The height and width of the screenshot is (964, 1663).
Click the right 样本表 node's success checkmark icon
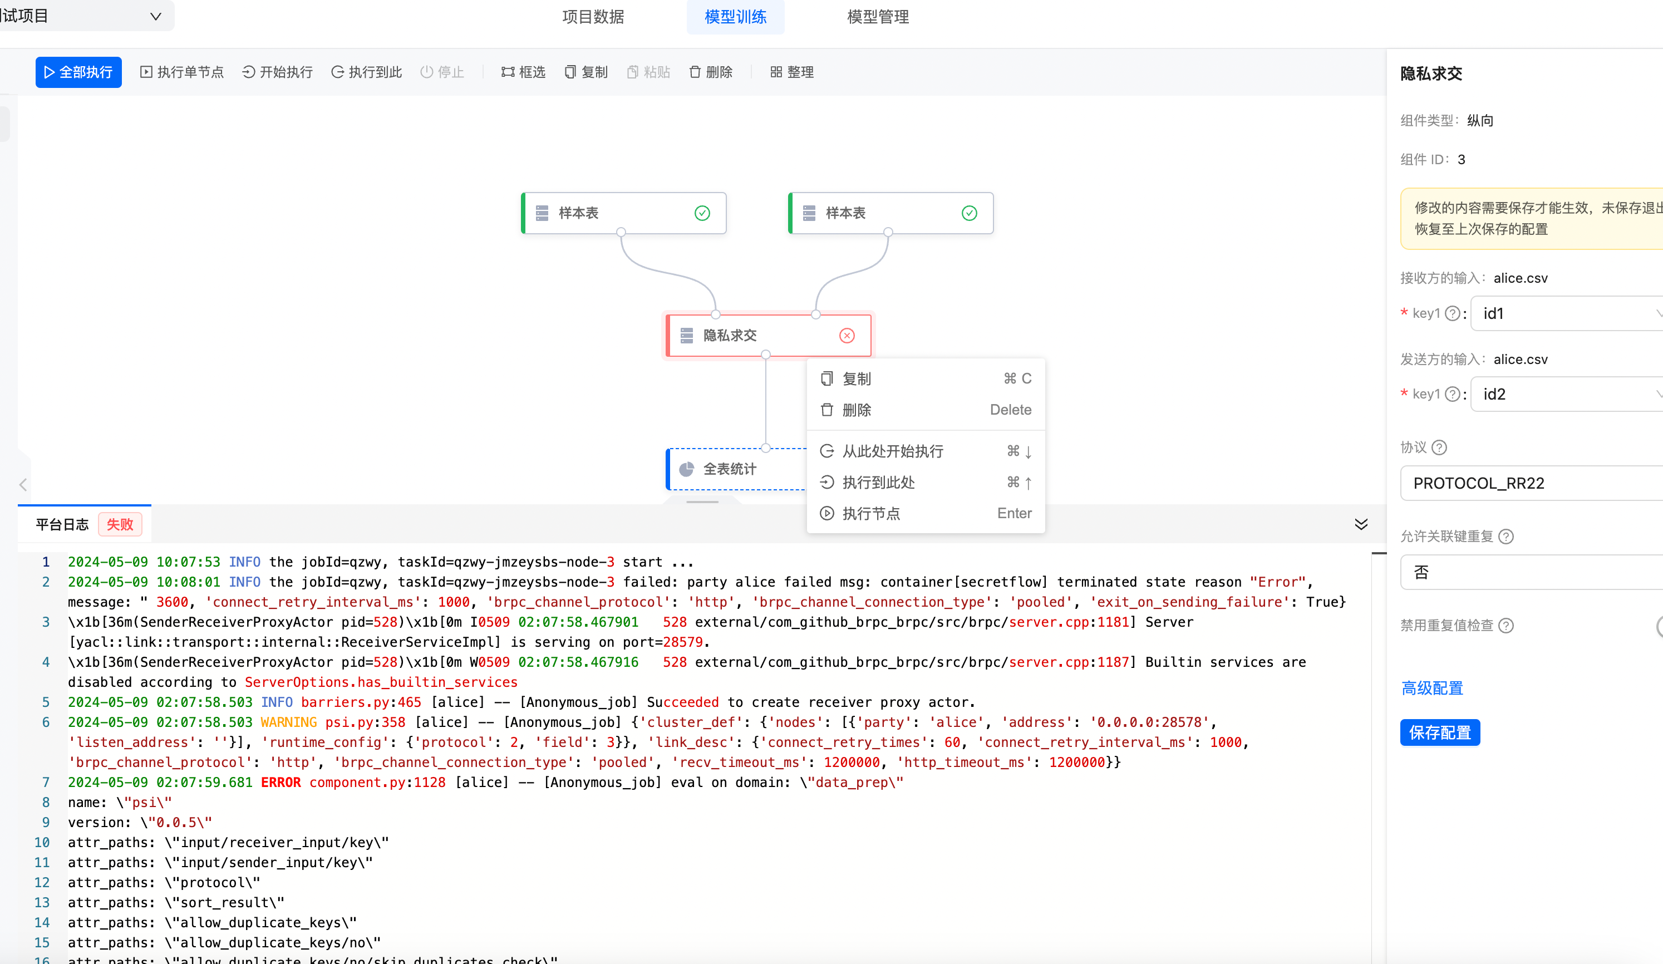click(x=969, y=213)
